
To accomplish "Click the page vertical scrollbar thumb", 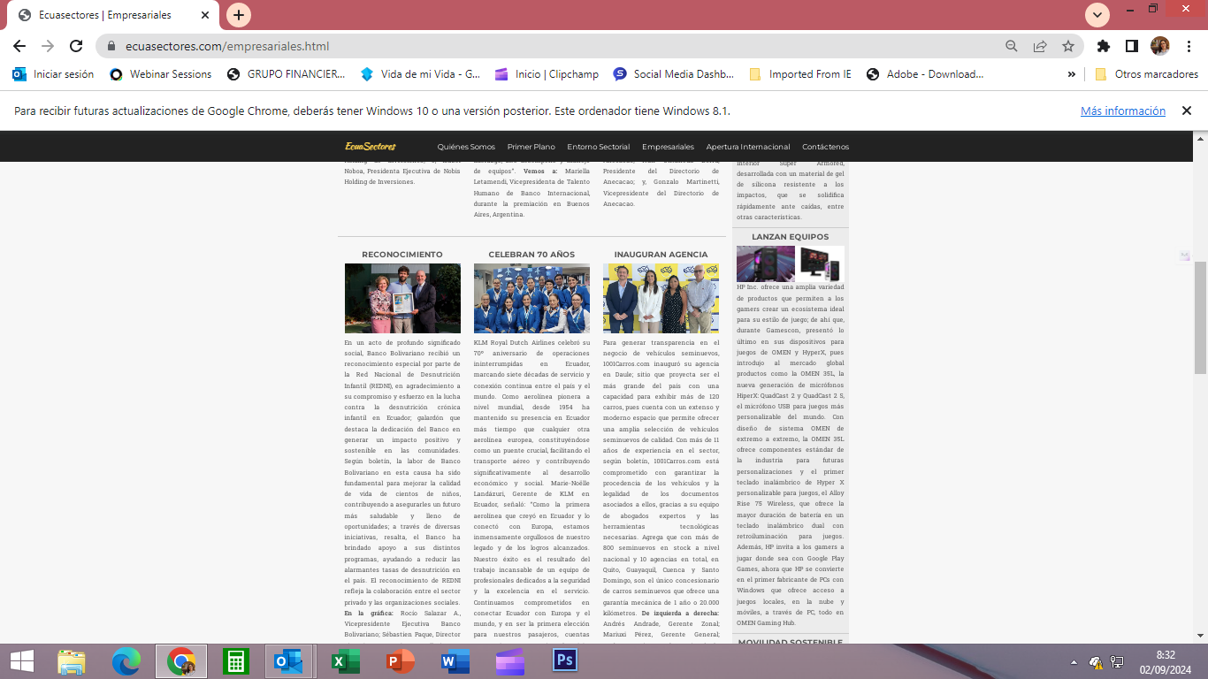I will pyautogui.click(x=1200, y=318).
